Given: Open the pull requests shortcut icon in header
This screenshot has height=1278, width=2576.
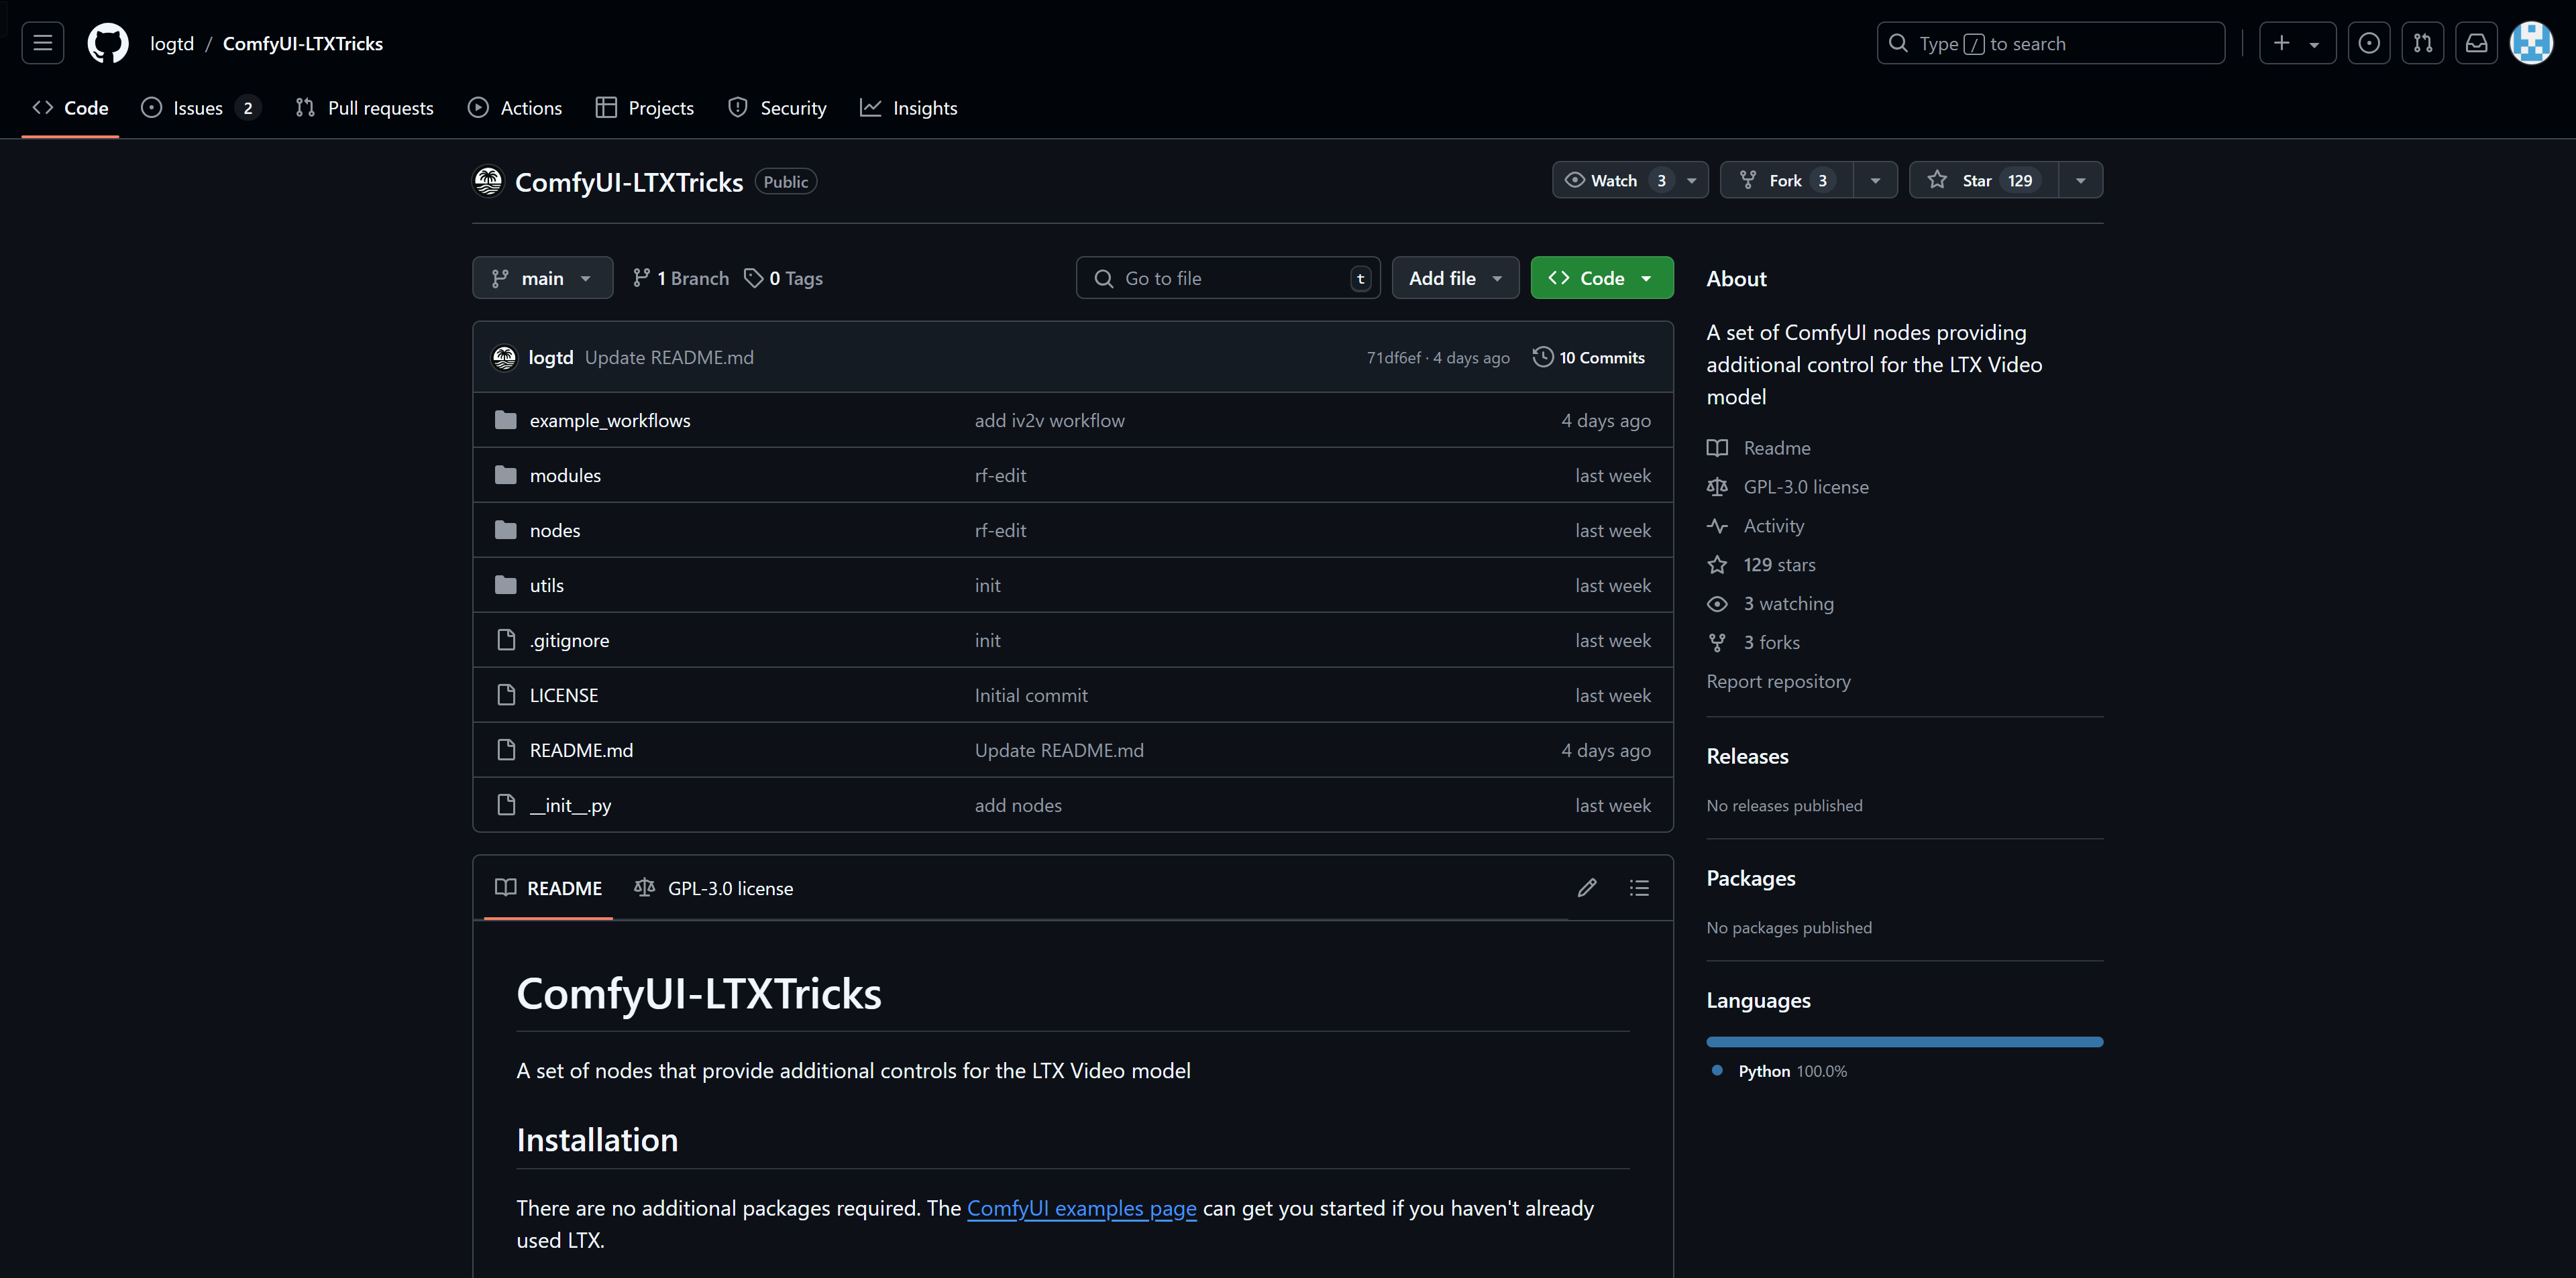Looking at the screenshot, I should 2422,43.
